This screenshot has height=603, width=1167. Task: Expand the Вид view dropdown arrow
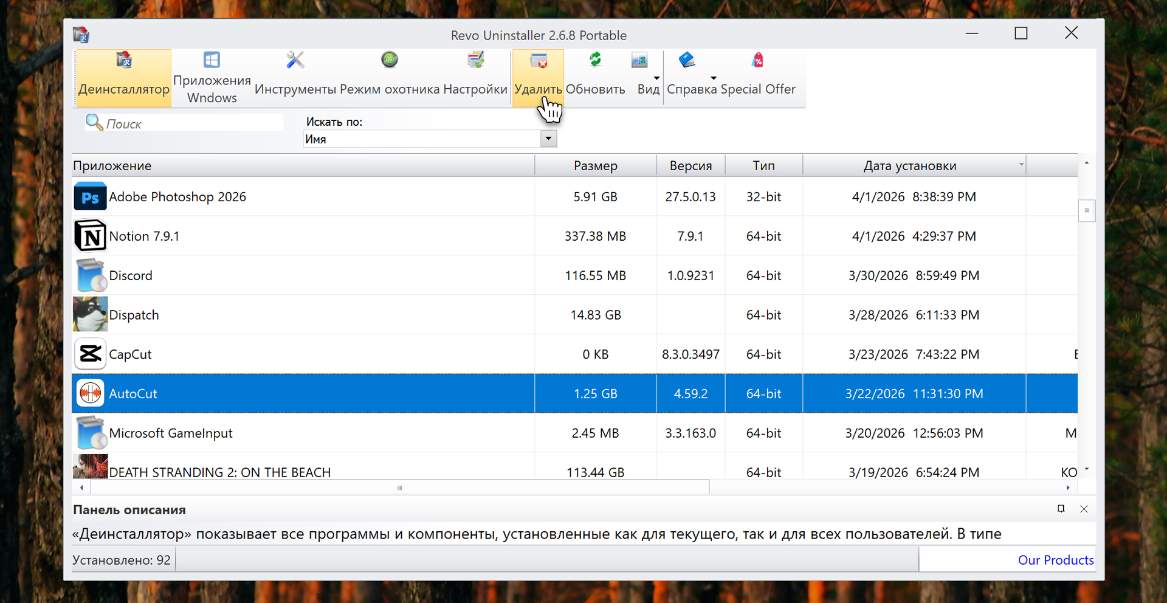click(x=656, y=78)
